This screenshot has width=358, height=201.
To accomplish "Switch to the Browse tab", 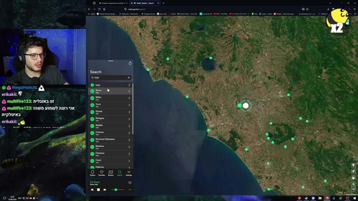I will pyautogui.click(x=111, y=173).
